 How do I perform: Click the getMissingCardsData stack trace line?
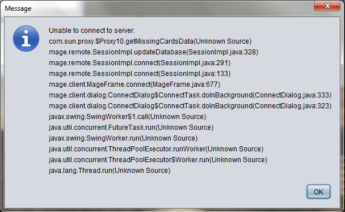pos(150,41)
